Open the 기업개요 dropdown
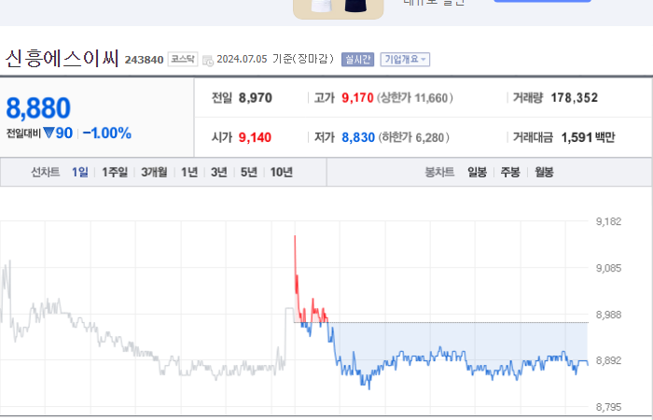This screenshot has height=420, width=653. (405, 59)
